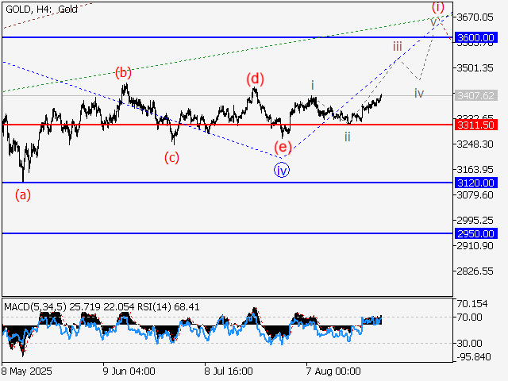Click the brown wave iii label

click(397, 46)
